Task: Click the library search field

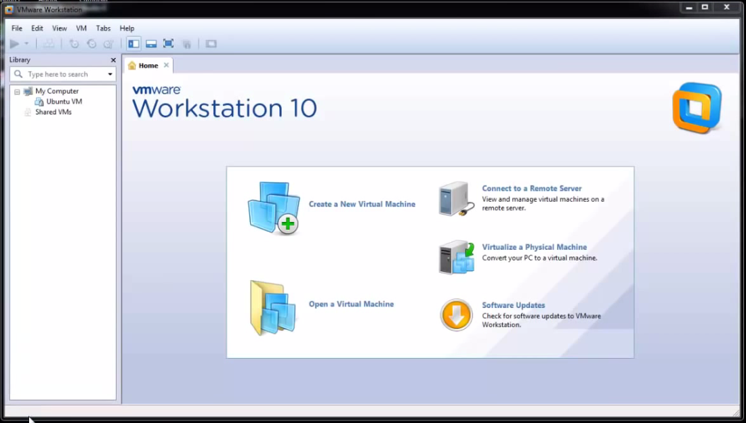Action: pyautogui.click(x=63, y=74)
